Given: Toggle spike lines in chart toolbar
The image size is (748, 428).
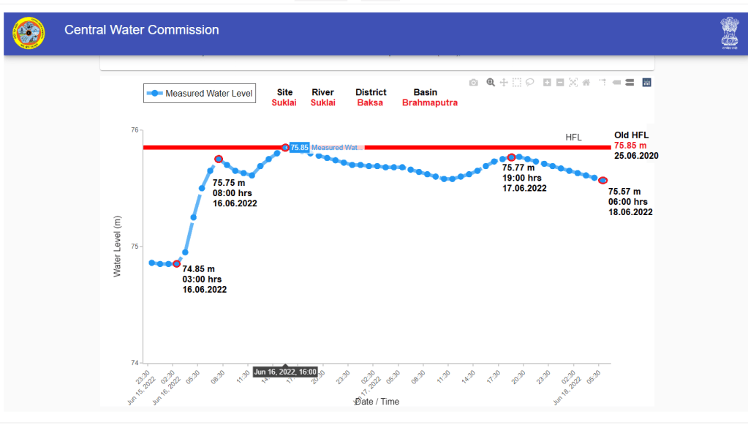Looking at the screenshot, I should (x=602, y=83).
